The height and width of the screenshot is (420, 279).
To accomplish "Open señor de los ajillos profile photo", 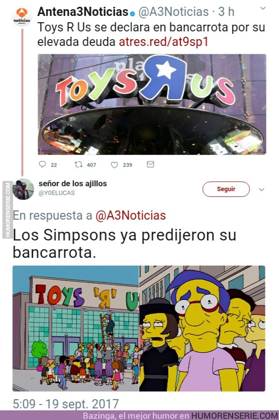I will click(x=23, y=189).
